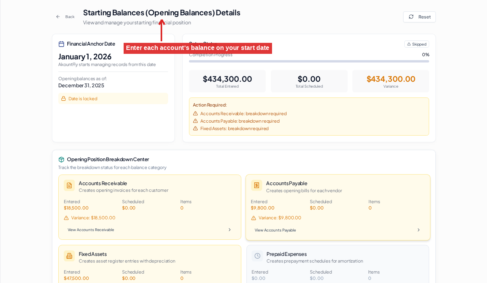
Task: Click the Accounts Payable bill icon
Action: click(x=257, y=186)
